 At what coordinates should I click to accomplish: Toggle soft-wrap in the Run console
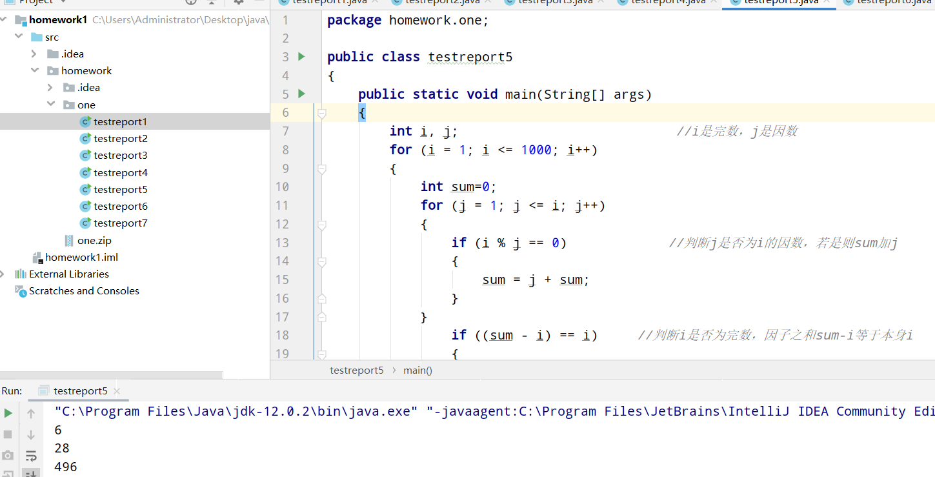click(x=31, y=456)
